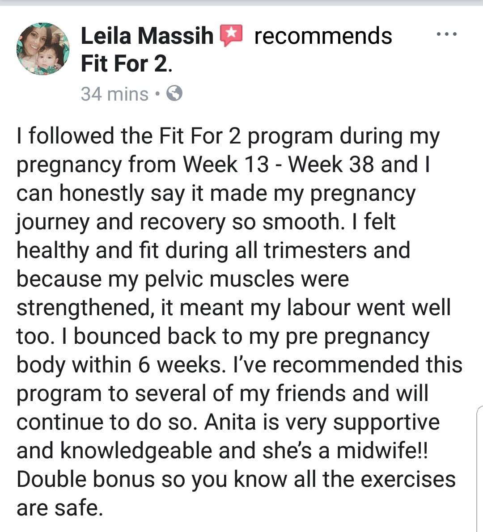The height and width of the screenshot is (532, 483).
Task: Click the 'Double bonus' line of the review
Action: coord(236,480)
